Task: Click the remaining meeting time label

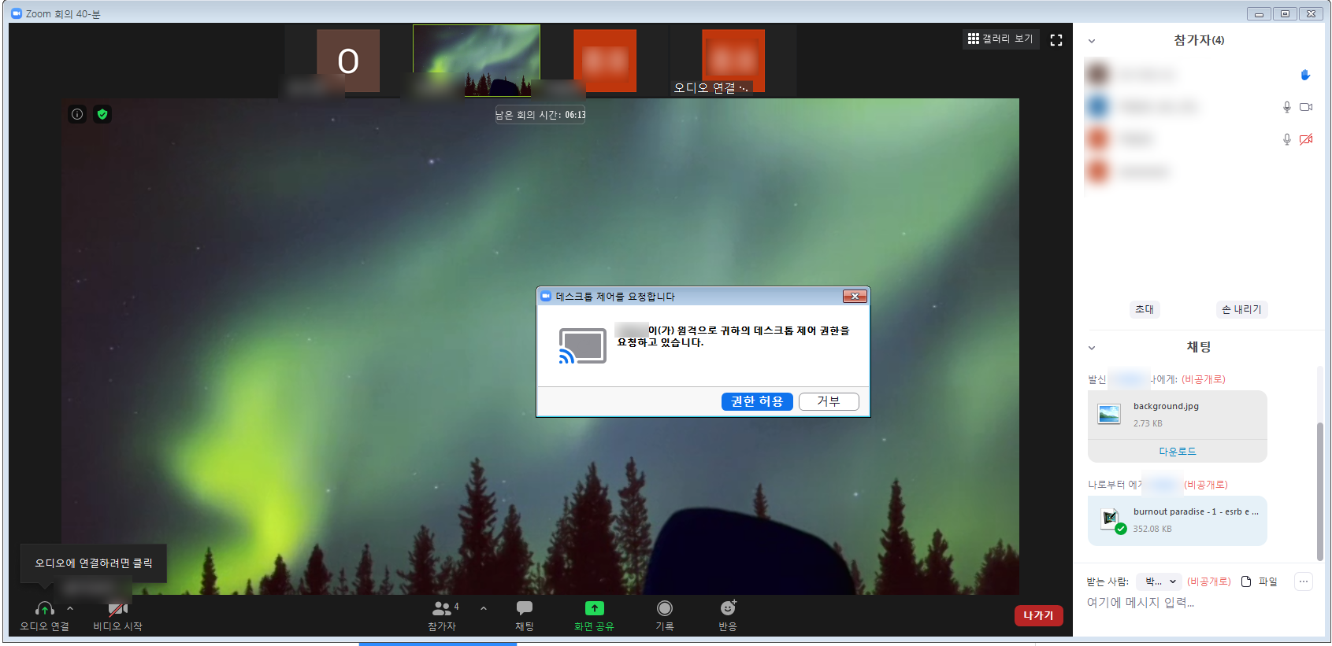Action: pos(540,115)
